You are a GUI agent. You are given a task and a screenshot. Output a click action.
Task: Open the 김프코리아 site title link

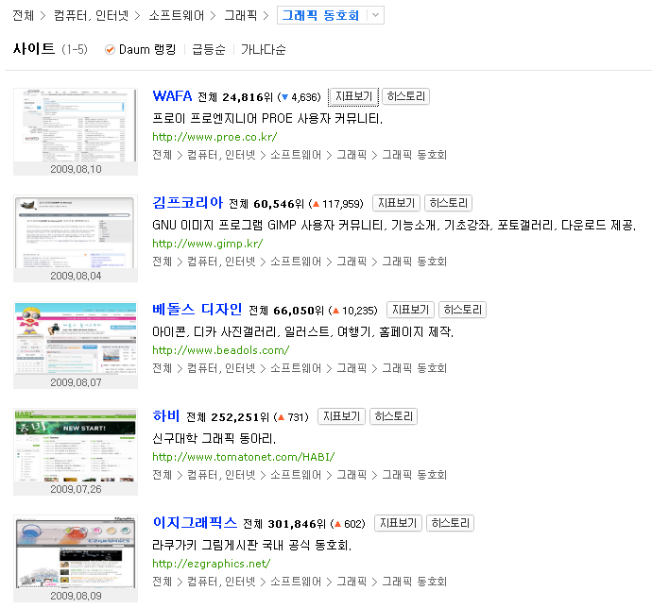(x=187, y=203)
